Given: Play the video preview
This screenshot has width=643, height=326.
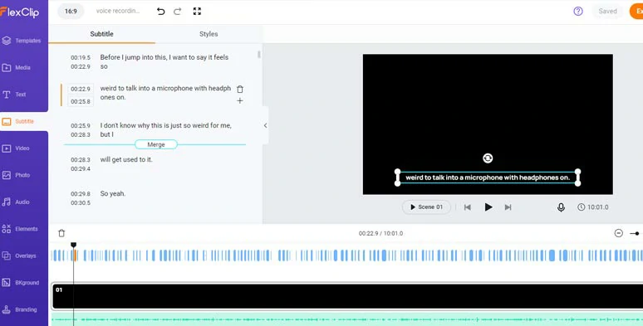Looking at the screenshot, I should (488, 207).
